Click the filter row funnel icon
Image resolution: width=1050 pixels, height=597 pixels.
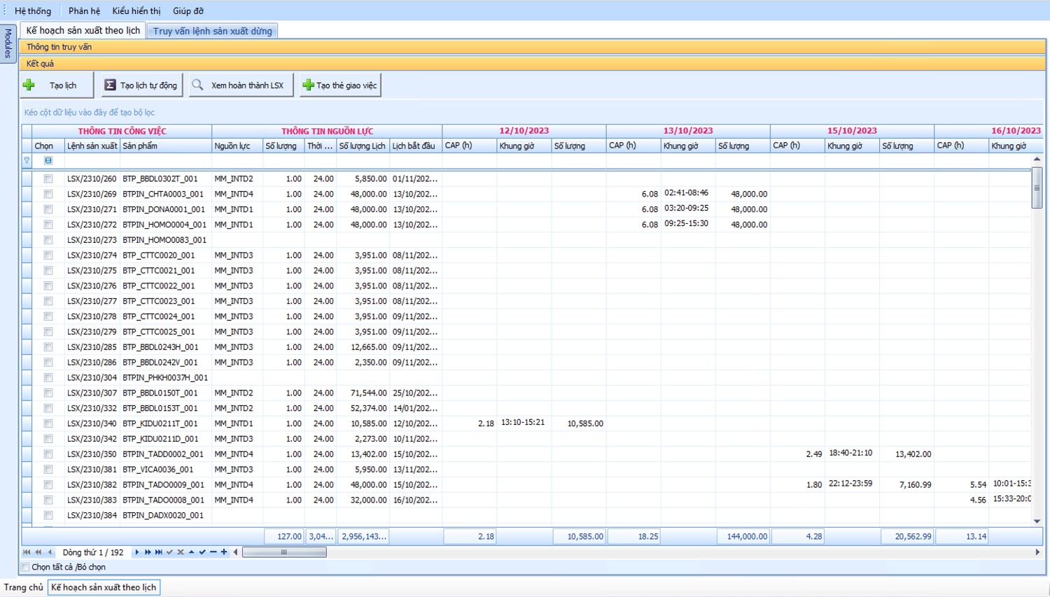click(27, 160)
